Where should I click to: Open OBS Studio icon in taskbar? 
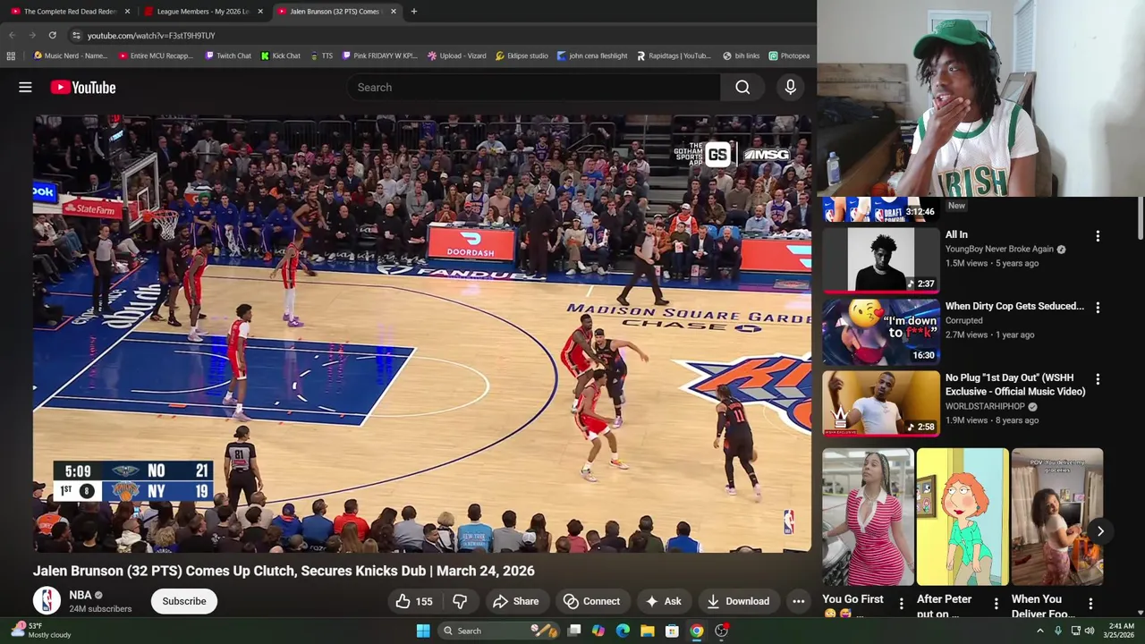(x=721, y=631)
